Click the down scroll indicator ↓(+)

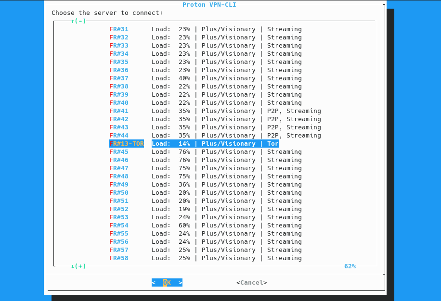(x=78, y=266)
